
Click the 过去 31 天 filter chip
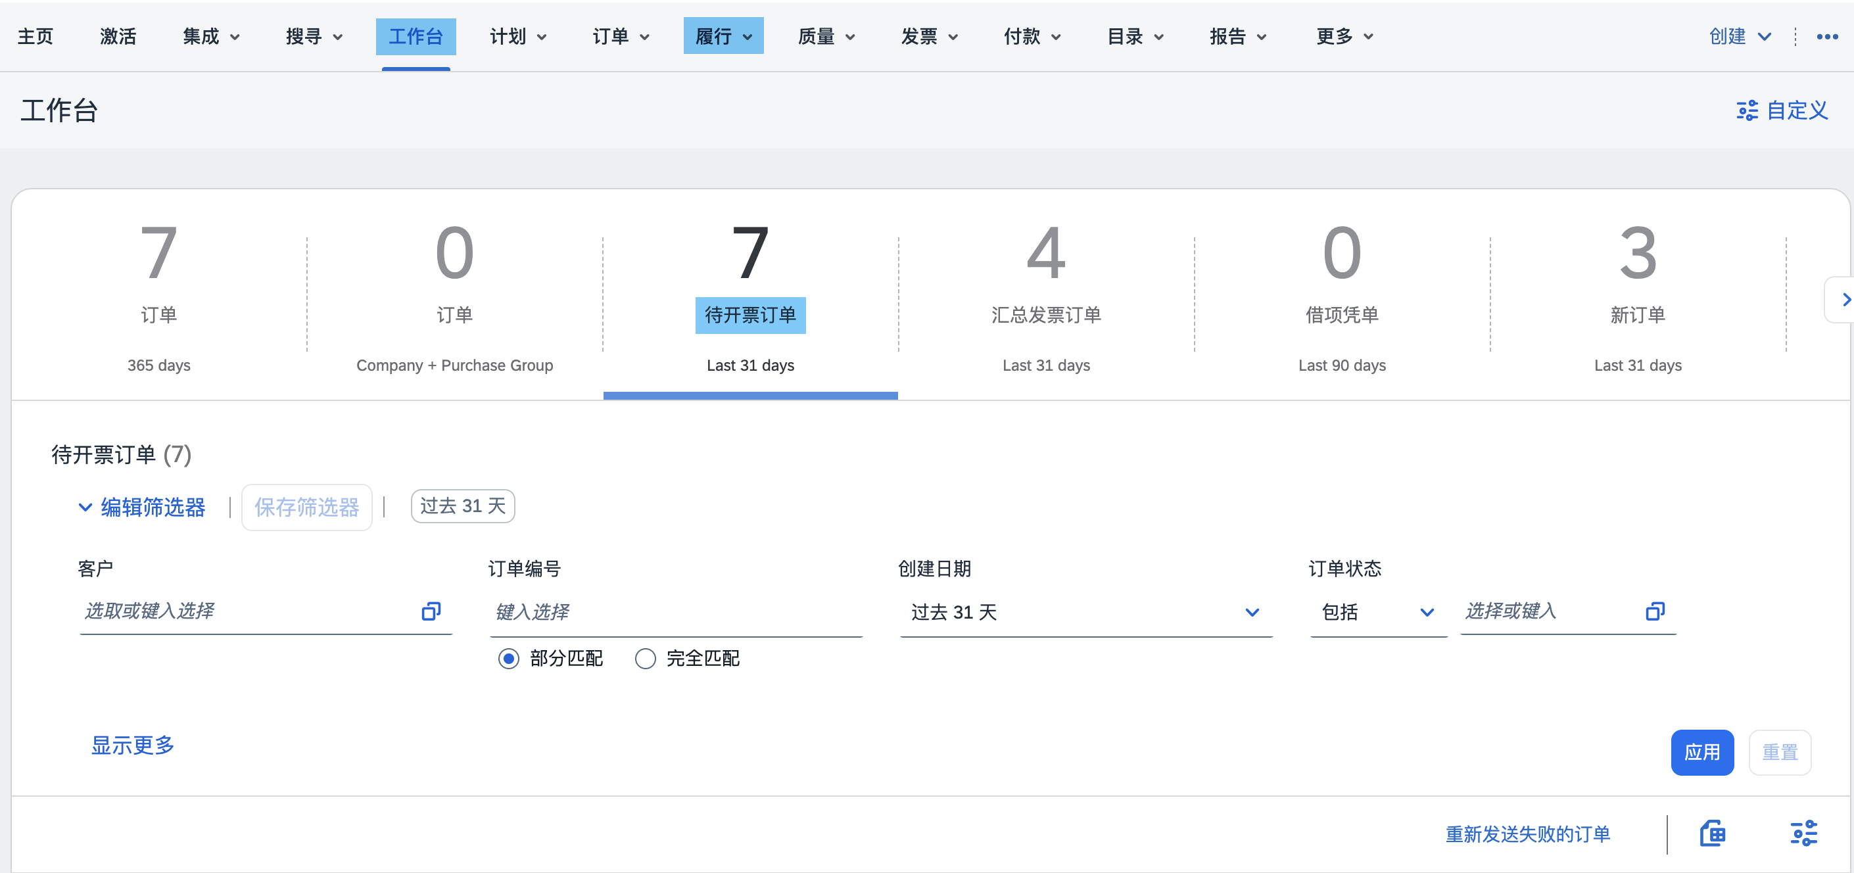463,506
